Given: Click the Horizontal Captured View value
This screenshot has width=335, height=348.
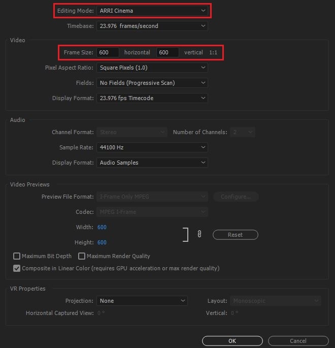Looking at the screenshot, I should pyautogui.click(x=100, y=313).
